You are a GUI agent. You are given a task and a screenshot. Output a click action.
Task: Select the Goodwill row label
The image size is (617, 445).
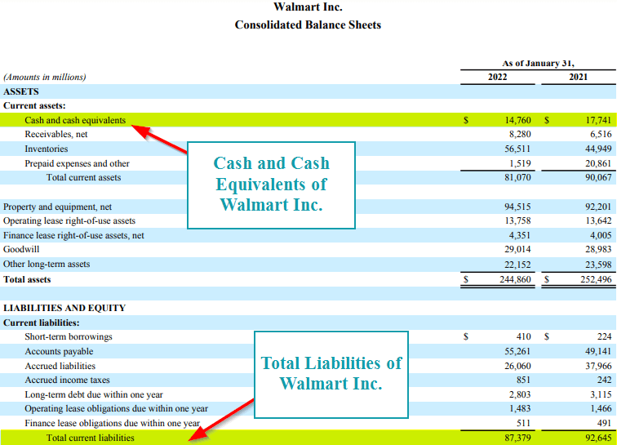pyautogui.click(x=21, y=249)
